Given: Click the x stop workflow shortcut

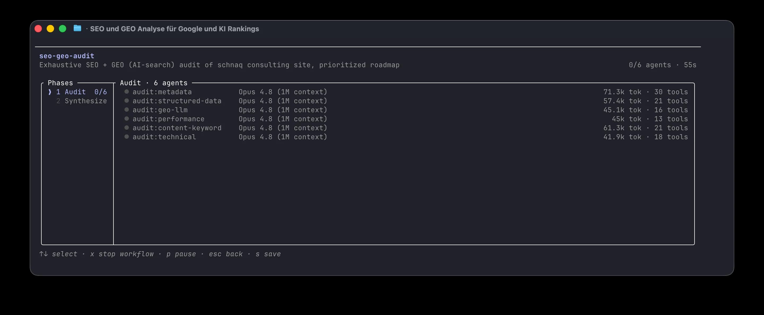Looking at the screenshot, I should click(x=122, y=254).
